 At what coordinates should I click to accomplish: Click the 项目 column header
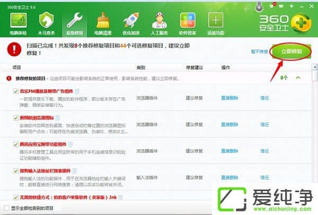tap(16, 67)
